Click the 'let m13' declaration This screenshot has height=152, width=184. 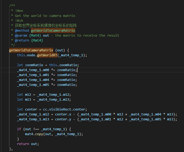pos(24,100)
